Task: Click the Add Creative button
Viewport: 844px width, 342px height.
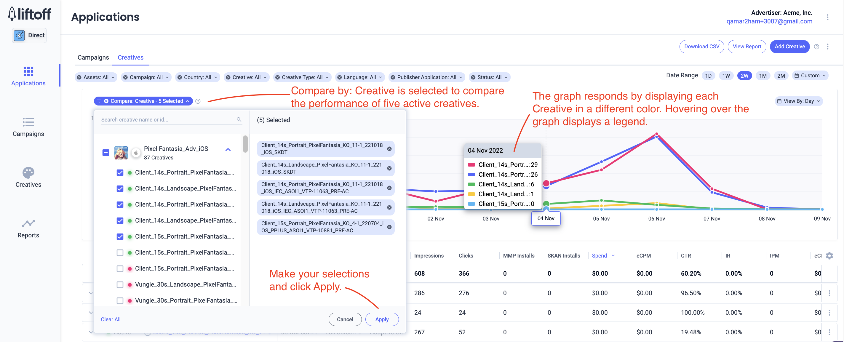Action: (789, 47)
